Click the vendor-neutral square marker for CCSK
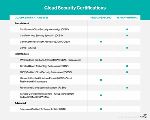Viewport: 150px width, 120px height. [x=127, y=29]
